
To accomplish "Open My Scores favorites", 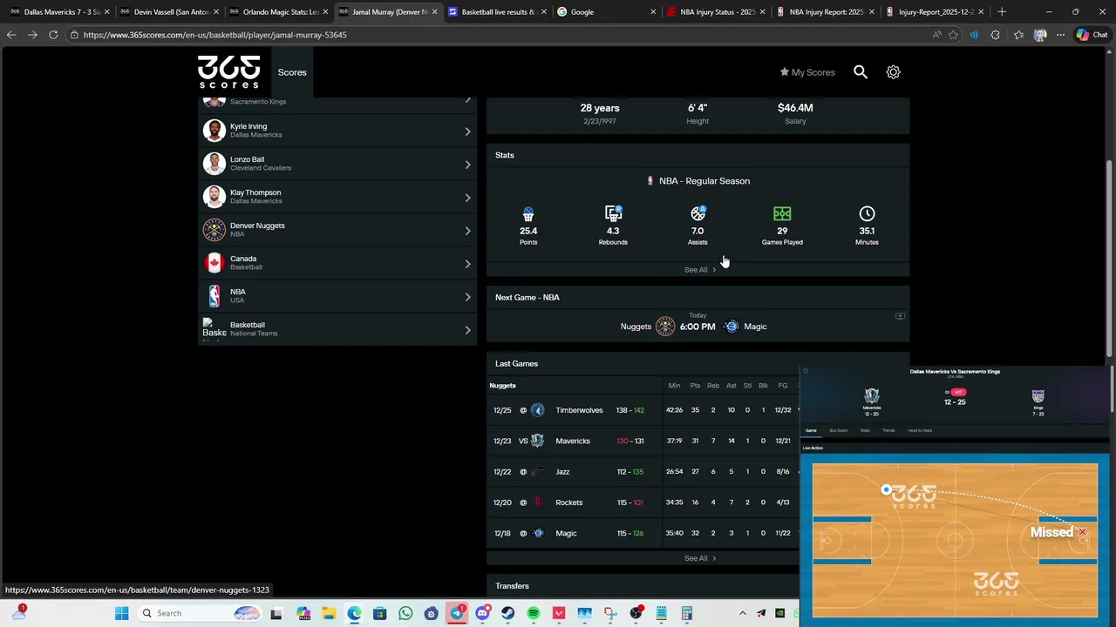I will (807, 72).
